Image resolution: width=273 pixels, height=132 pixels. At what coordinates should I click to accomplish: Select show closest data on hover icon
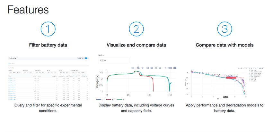tap(170, 68)
